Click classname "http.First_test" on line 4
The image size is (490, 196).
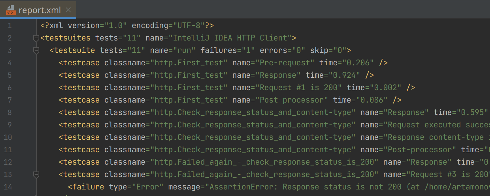pos(189,63)
